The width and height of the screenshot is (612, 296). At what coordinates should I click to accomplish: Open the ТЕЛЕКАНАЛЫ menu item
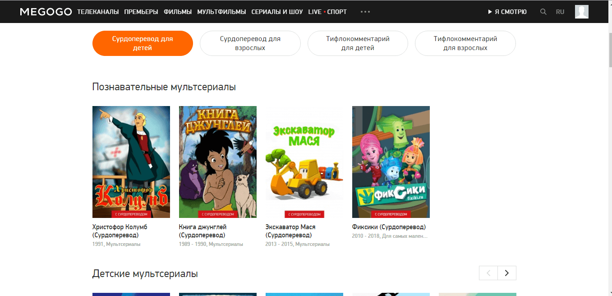coord(98,12)
